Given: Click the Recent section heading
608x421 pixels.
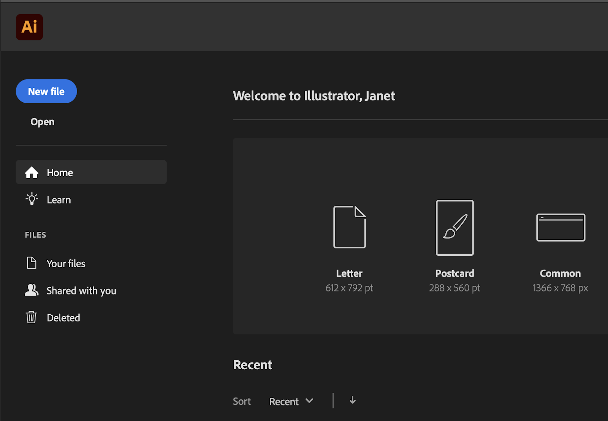Looking at the screenshot, I should point(252,365).
